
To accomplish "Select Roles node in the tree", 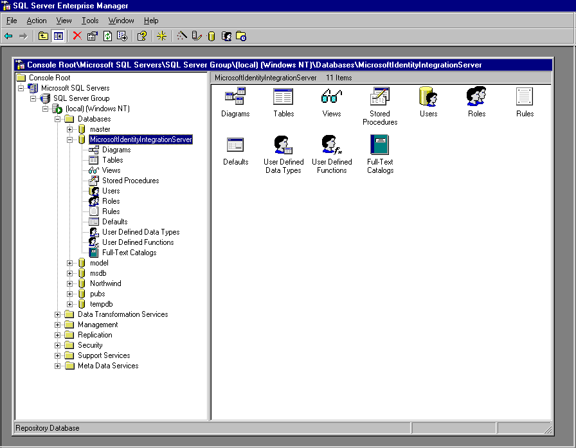I will click(111, 201).
